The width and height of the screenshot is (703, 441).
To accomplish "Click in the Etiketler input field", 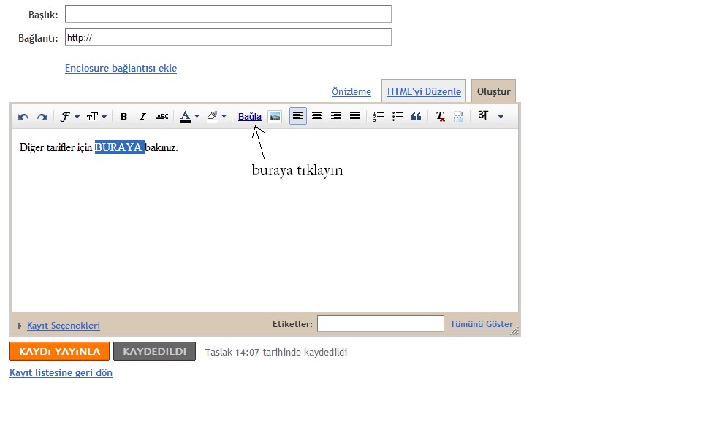I will tap(380, 324).
